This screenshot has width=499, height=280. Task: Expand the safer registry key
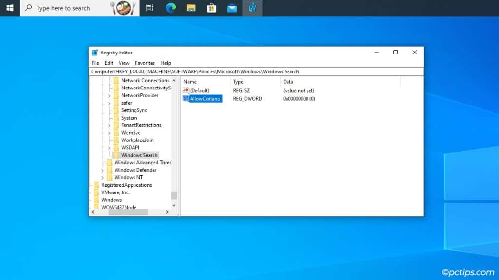pyautogui.click(x=110, y=103)
